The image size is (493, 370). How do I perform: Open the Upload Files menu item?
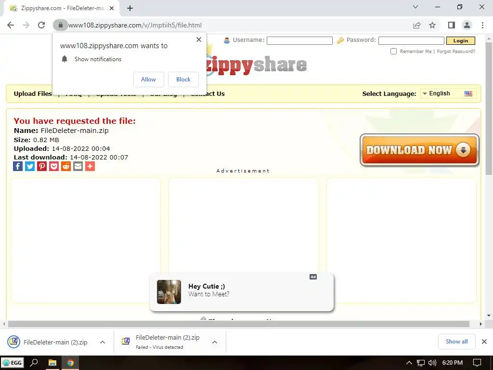[x=33, y=94]
